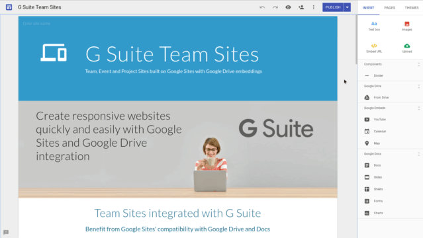Undo the last change
Image resolution: width=423 pixels, height=238 pixels.
pyautogui.click(x=262, y=7)
